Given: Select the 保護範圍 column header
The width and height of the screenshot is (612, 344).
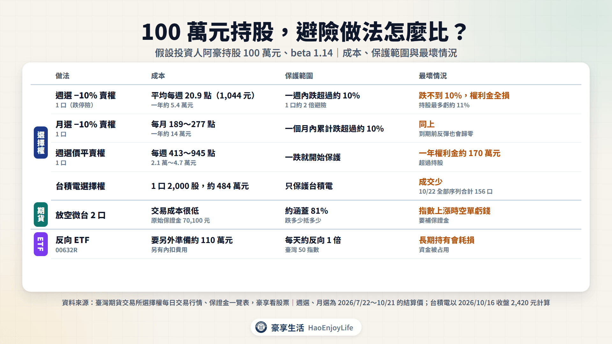Looking at the screenshot, I should click(x=299, y=76).
